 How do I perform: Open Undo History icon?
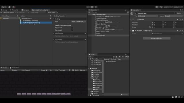157,7
